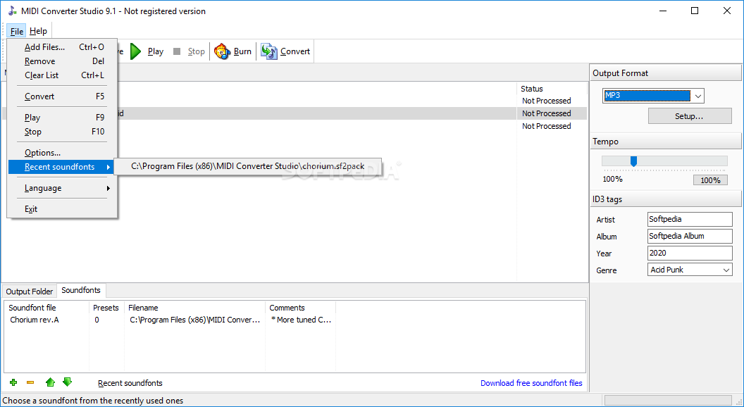Click the Status column header

coord(552,89)
